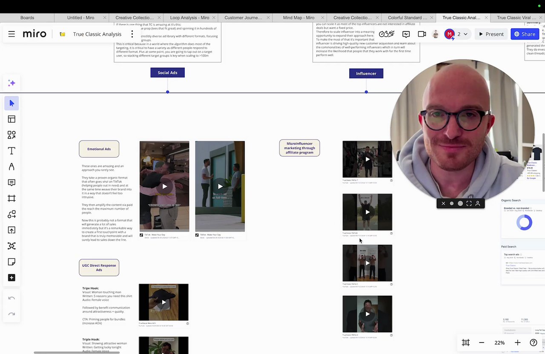Click the yellow board icon beside the title
This screenshot has width=545, height=354.
point(63,34)
